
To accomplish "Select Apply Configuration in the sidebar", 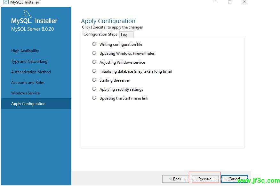I will click(36, 104).
